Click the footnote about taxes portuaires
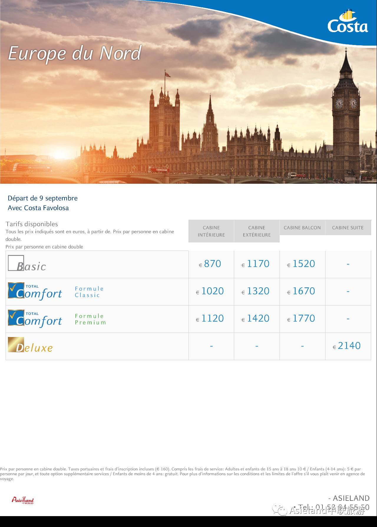This screenshot has width=377, height=527. pyautogui.click(x=183, y=474)
